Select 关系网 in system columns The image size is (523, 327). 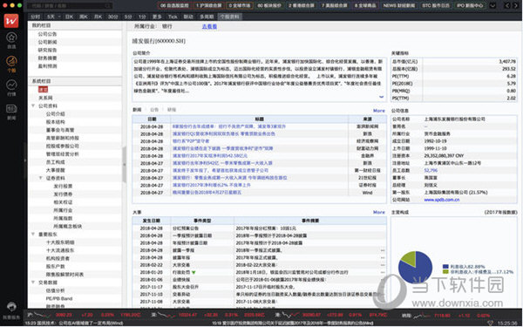tap(45, 98)
